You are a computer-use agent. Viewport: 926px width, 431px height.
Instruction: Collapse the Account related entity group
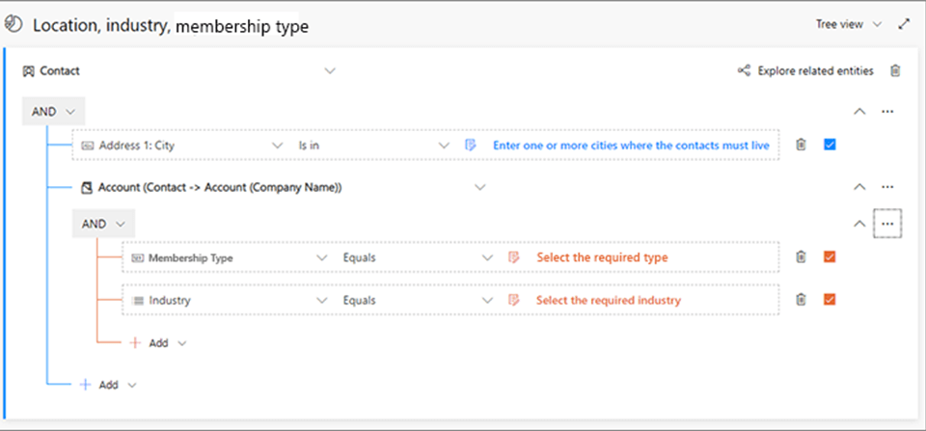click(859, 186)
